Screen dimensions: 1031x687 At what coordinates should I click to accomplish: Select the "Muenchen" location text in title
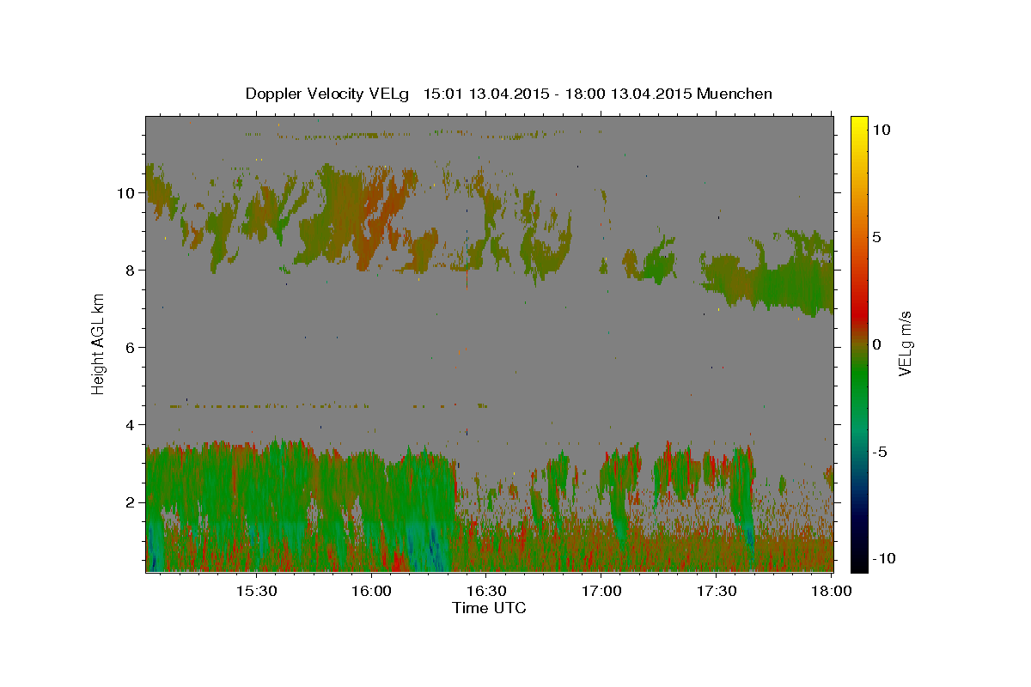[735, 94]
